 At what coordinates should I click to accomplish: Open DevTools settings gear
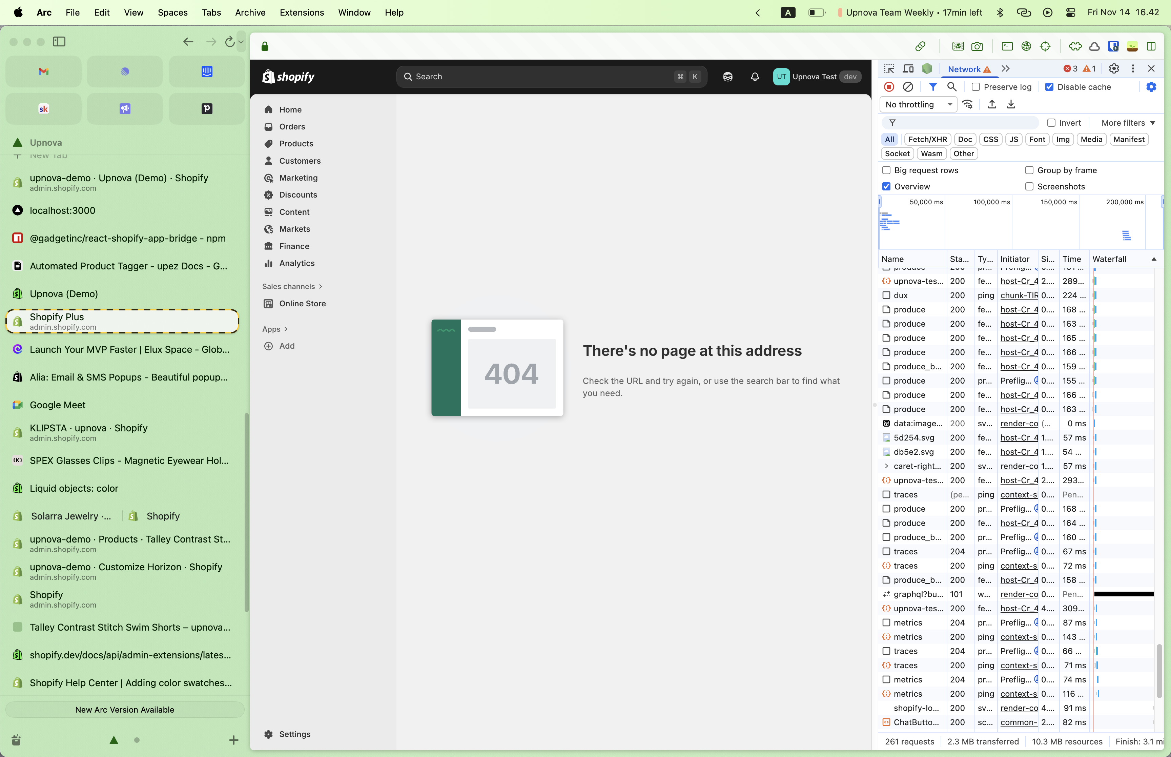click(x=1114, y=69)
